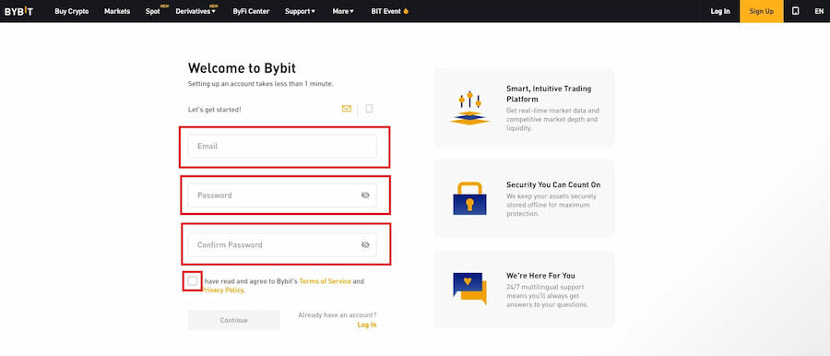Image resolution: width=830 pixels, height=356 pixels.
Task: Tick the Terms of Service agreement checkbox
Action: point(192,280)
